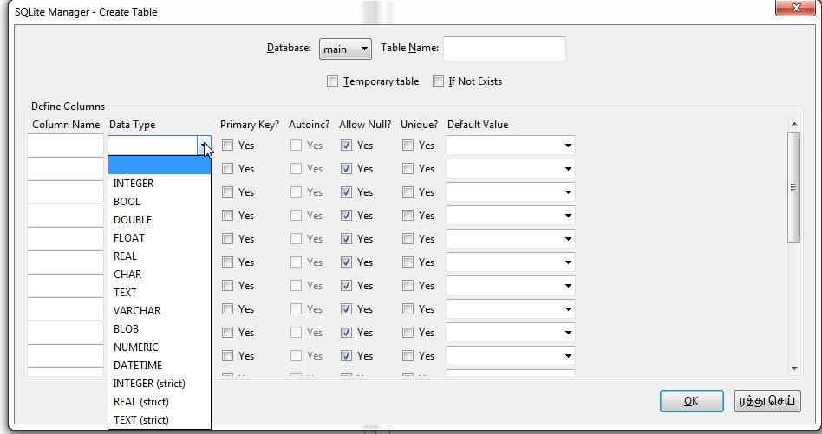Enable the Temporary table checkbox
This screenshot has width=822, height=434.
click(x=333, y=81)
